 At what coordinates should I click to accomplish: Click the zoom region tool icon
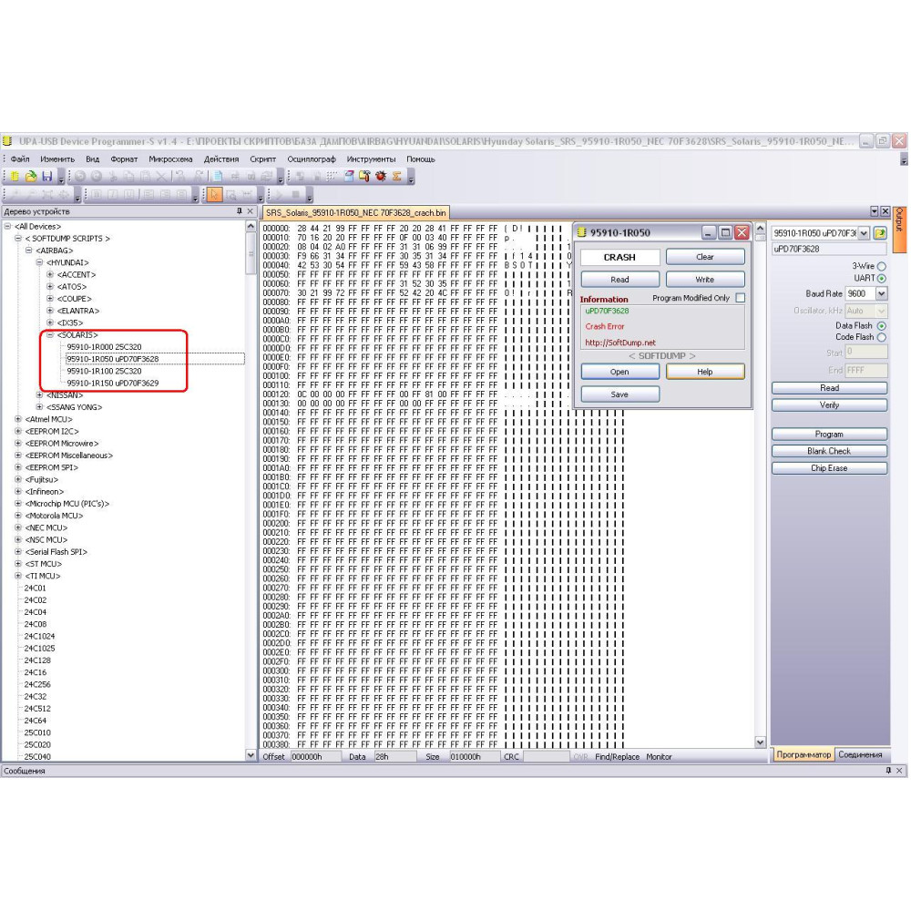point(230,194)
